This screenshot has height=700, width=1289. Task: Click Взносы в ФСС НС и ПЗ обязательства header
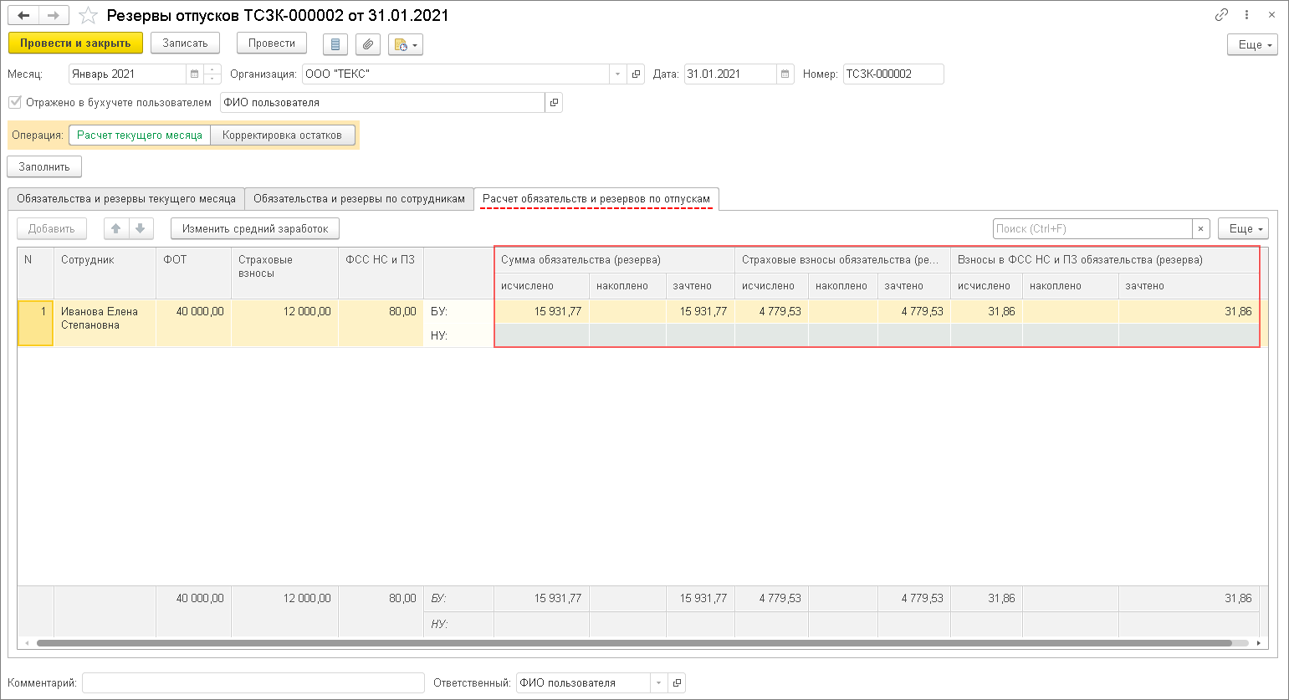(1104, 260)
